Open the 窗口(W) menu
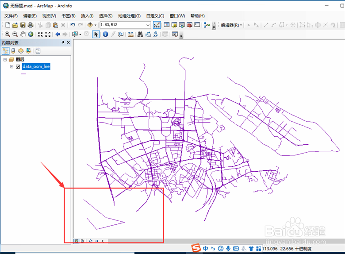345x254 pixels. (177, 16)
